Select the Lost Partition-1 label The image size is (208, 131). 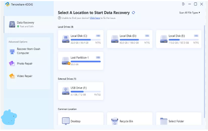pyautogui.click(x=79, y=57)
